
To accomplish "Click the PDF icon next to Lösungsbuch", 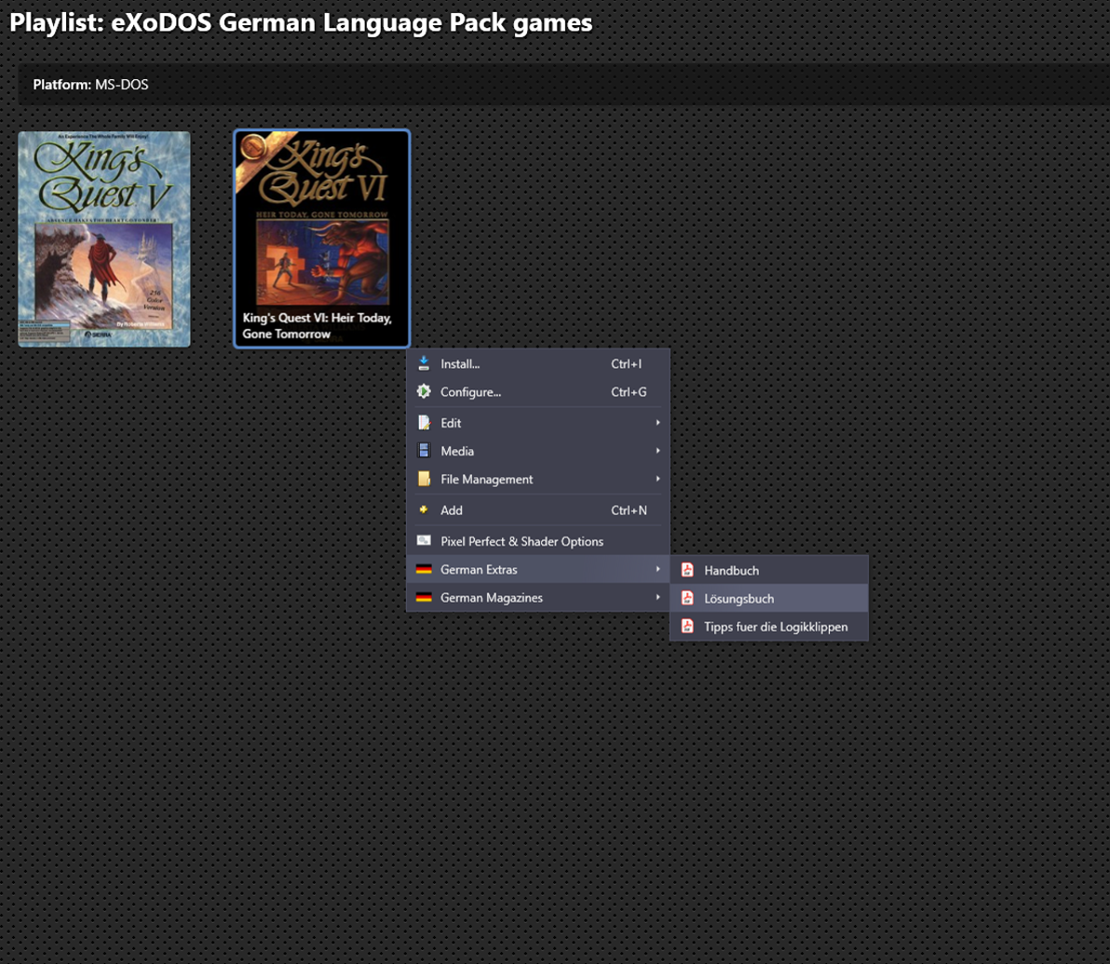I will [686, 598].
